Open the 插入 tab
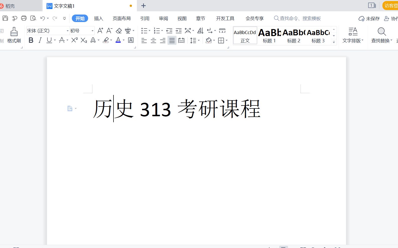The image size is (398, 248). [x=98, y=19]
